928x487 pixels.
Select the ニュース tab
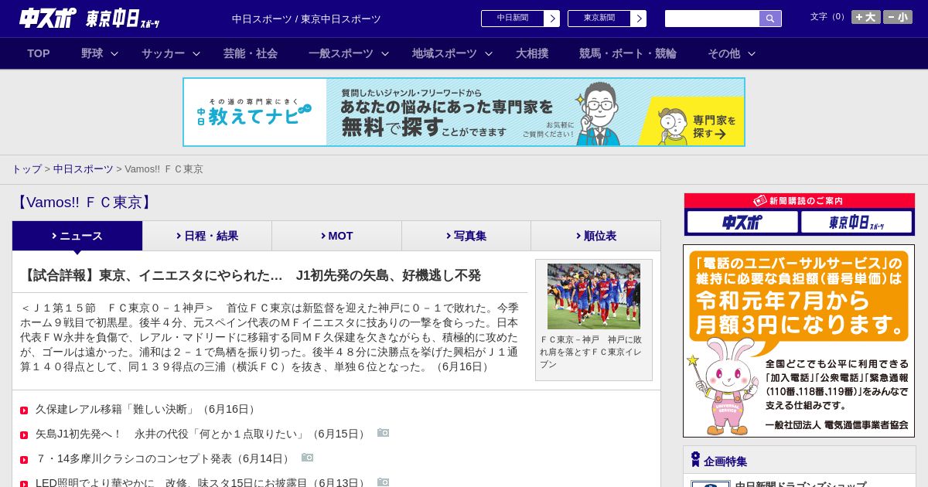[77, 236]
